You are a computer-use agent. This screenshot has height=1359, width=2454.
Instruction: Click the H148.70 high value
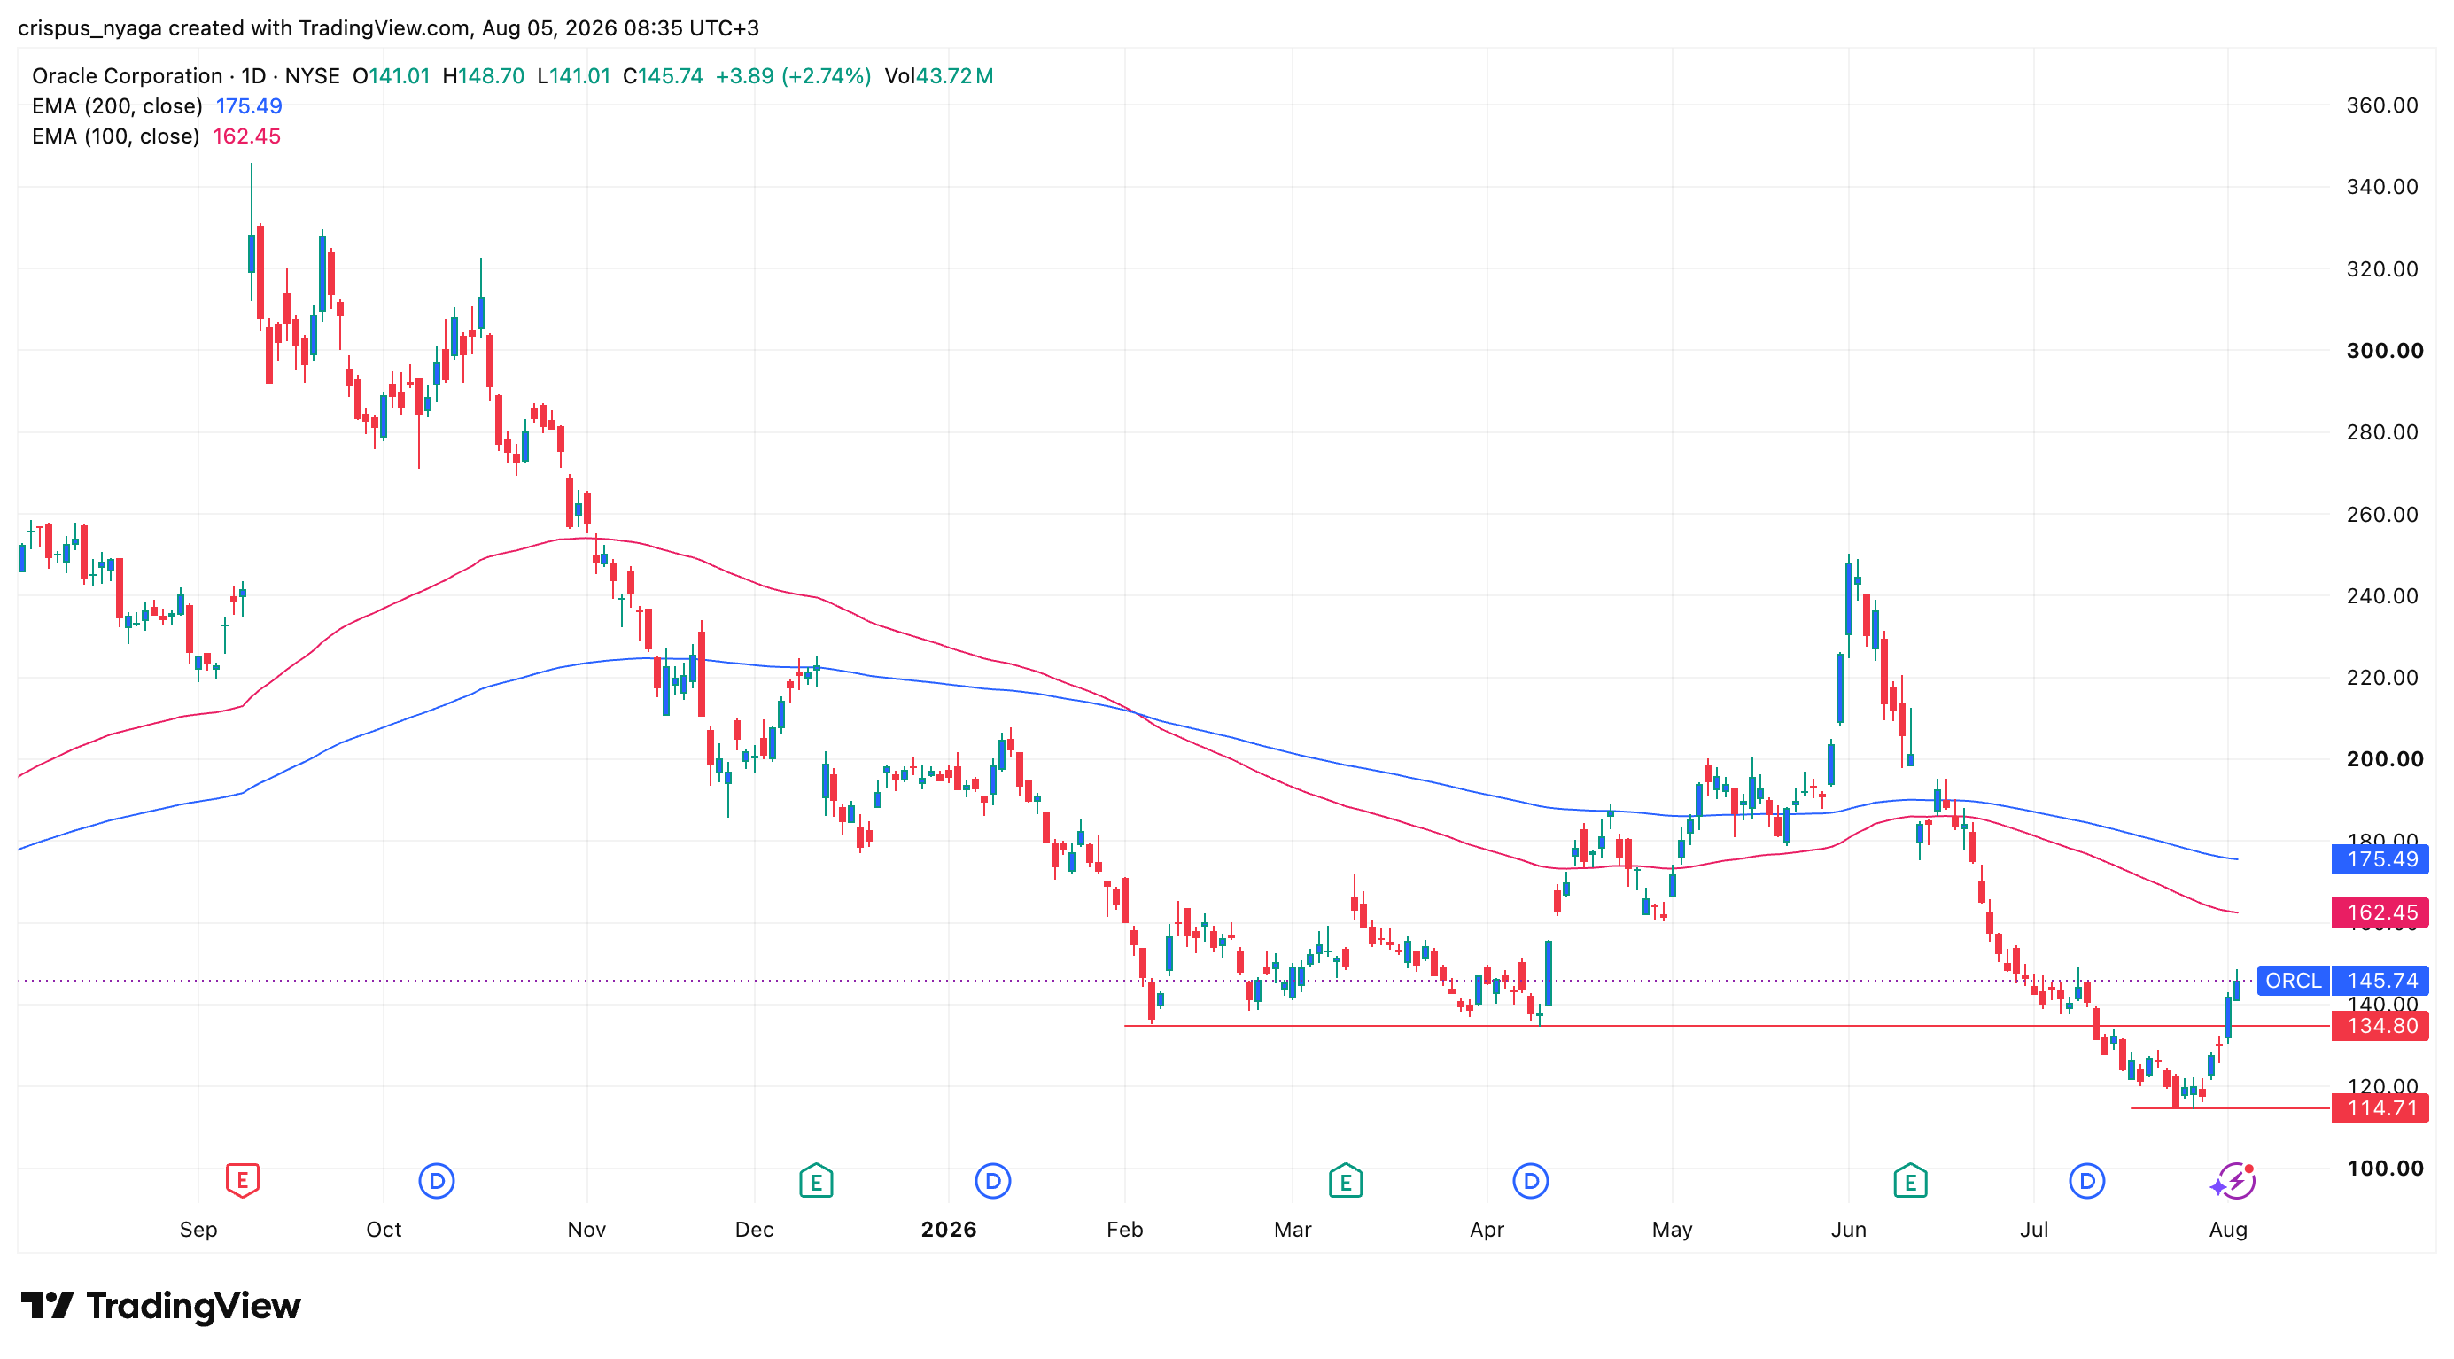[483, 76]
